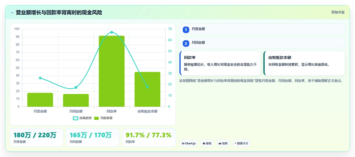Click the 91.7% / 77.3% stat card

point(149,138)
